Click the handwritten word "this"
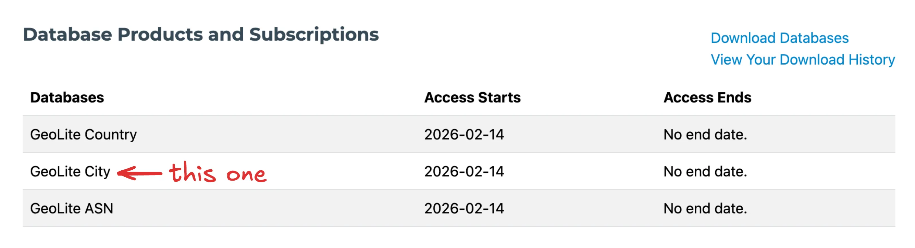 (192, 173)
